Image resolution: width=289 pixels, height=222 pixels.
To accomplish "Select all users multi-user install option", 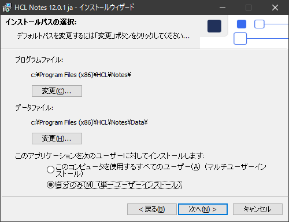I will 50,170.
